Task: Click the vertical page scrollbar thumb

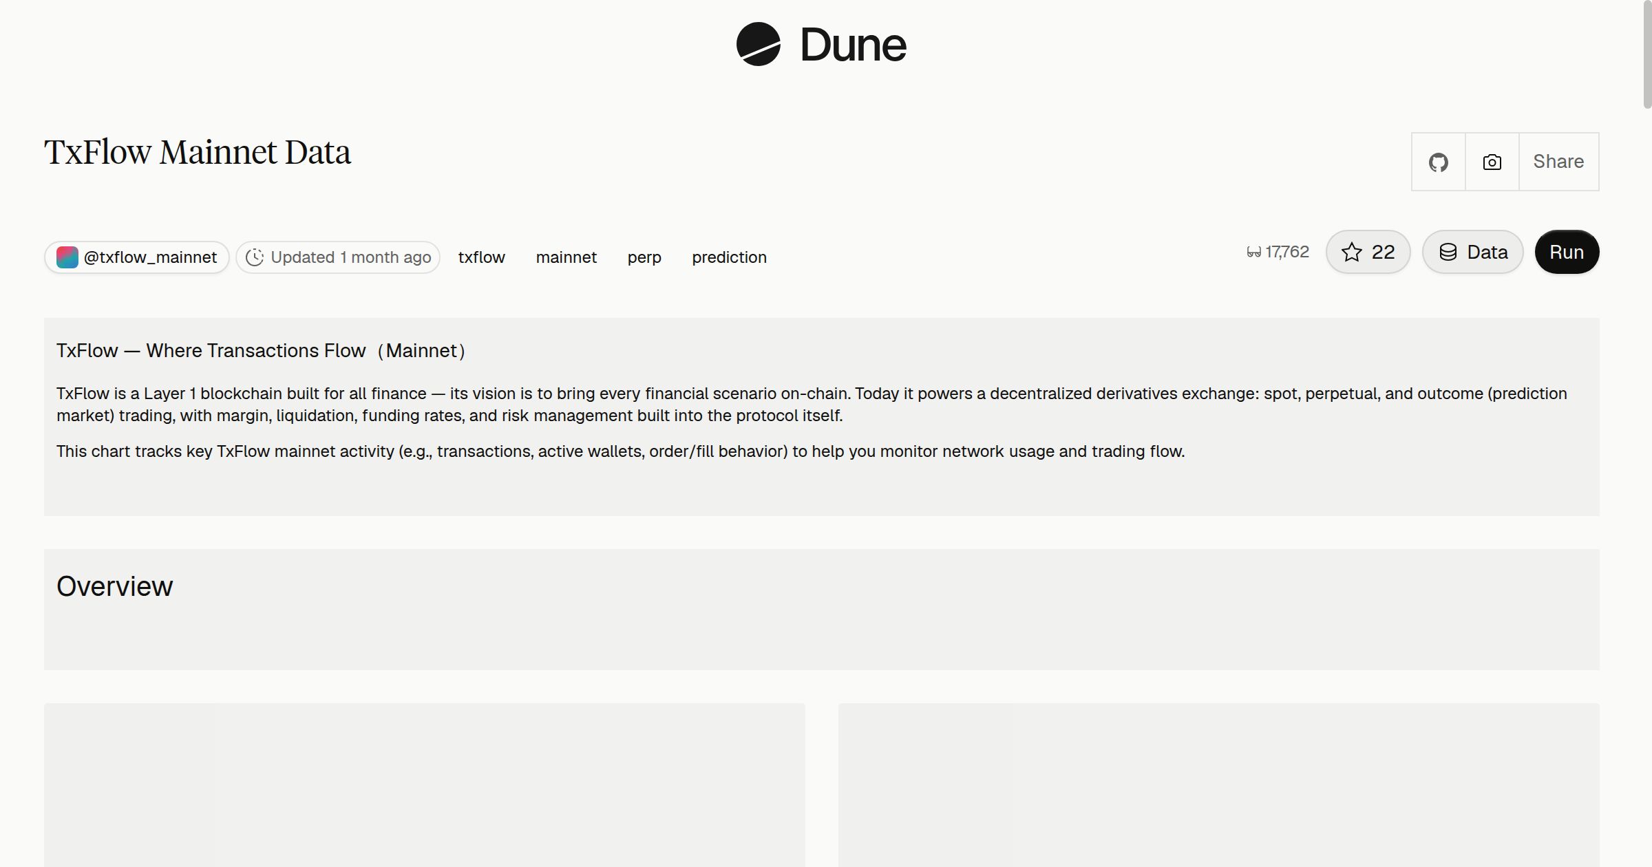Action: click(1647, 54)
